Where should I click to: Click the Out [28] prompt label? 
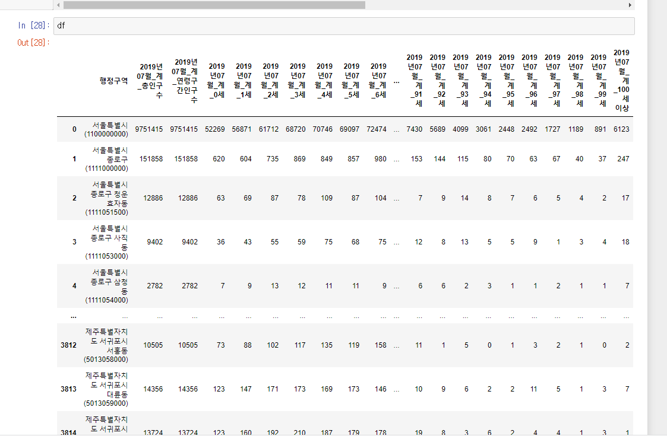point(34,43)
